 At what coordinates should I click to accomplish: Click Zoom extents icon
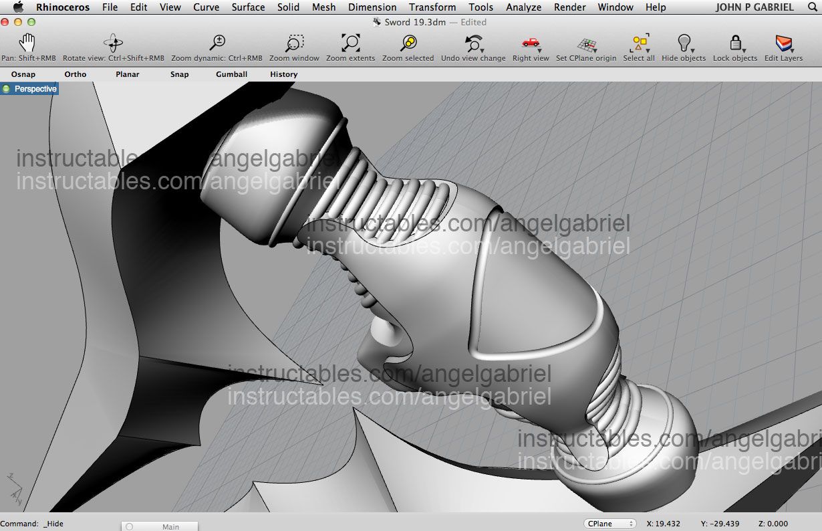[350, 44]
